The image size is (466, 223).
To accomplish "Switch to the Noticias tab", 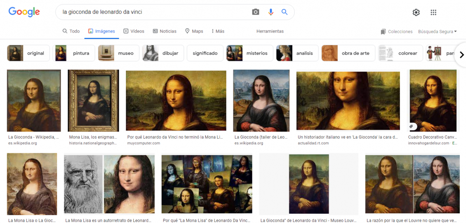I will coord(165,31).
